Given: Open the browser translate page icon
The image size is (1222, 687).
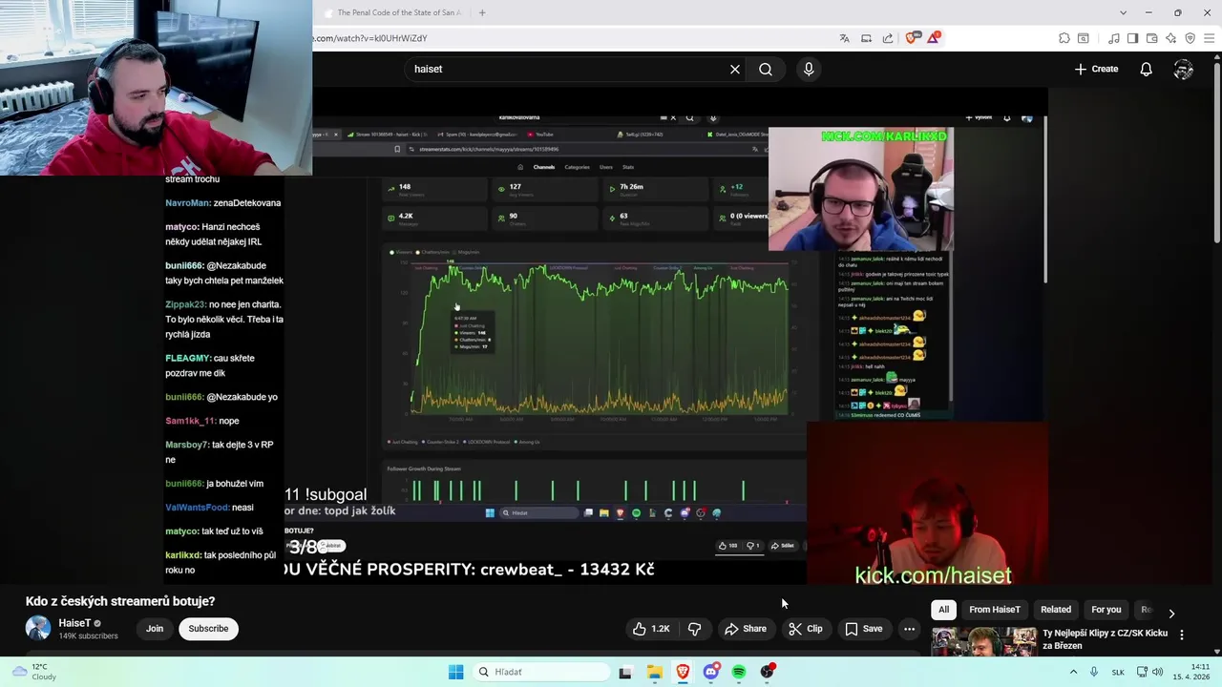Looking at the screenshot, I should tap(844, 38).
